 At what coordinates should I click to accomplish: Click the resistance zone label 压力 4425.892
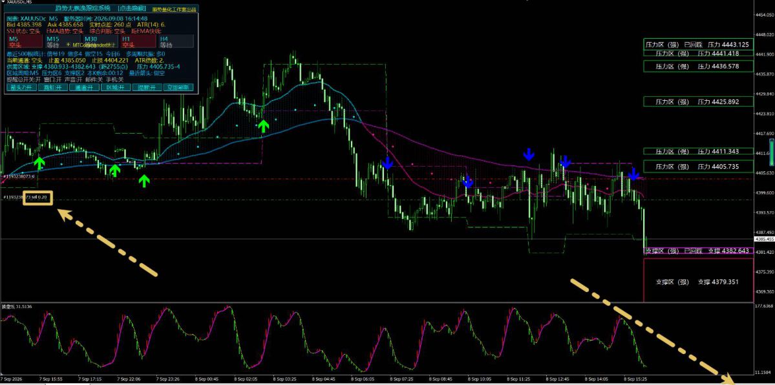pos(698,102)
